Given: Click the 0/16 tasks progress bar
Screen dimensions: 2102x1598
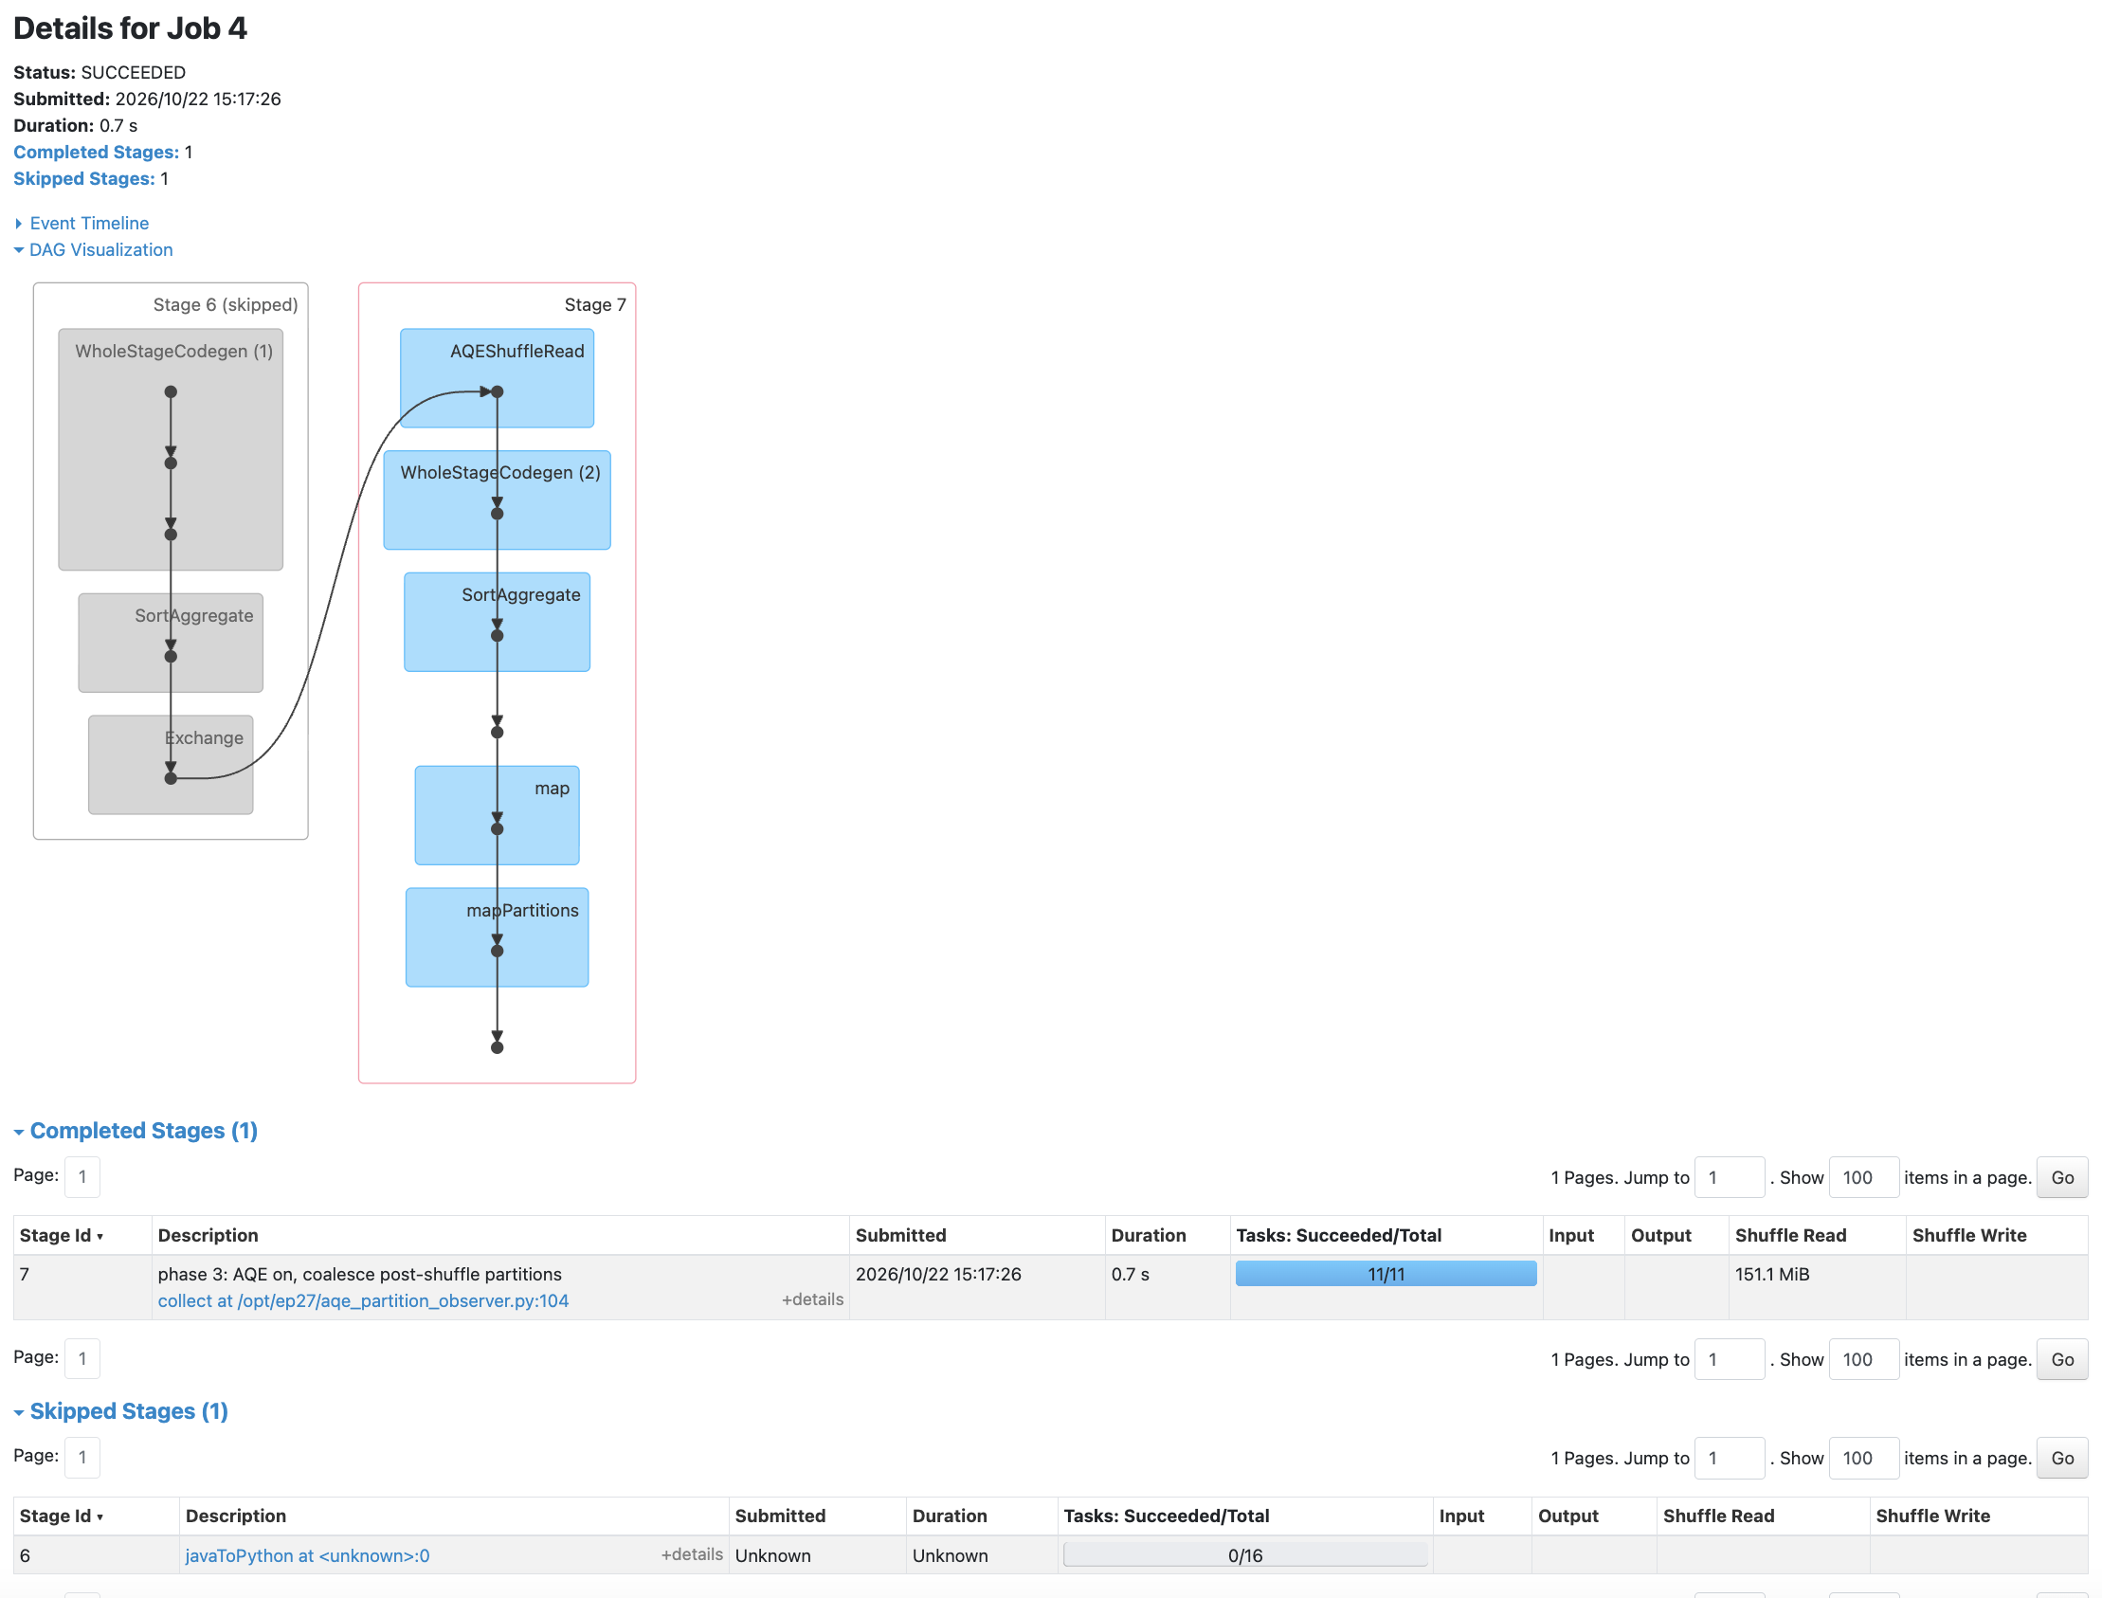Looking at the screenshot, I should pyautogui.click(x=1245, y=1555).
